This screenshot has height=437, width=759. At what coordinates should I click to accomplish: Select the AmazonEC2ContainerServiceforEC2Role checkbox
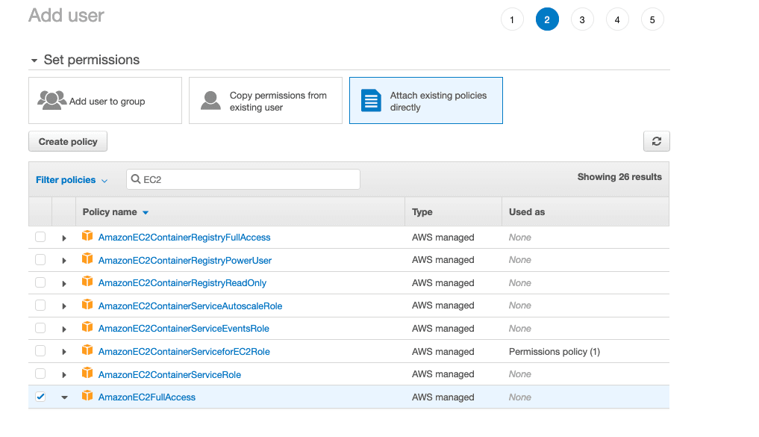[40, 351]
